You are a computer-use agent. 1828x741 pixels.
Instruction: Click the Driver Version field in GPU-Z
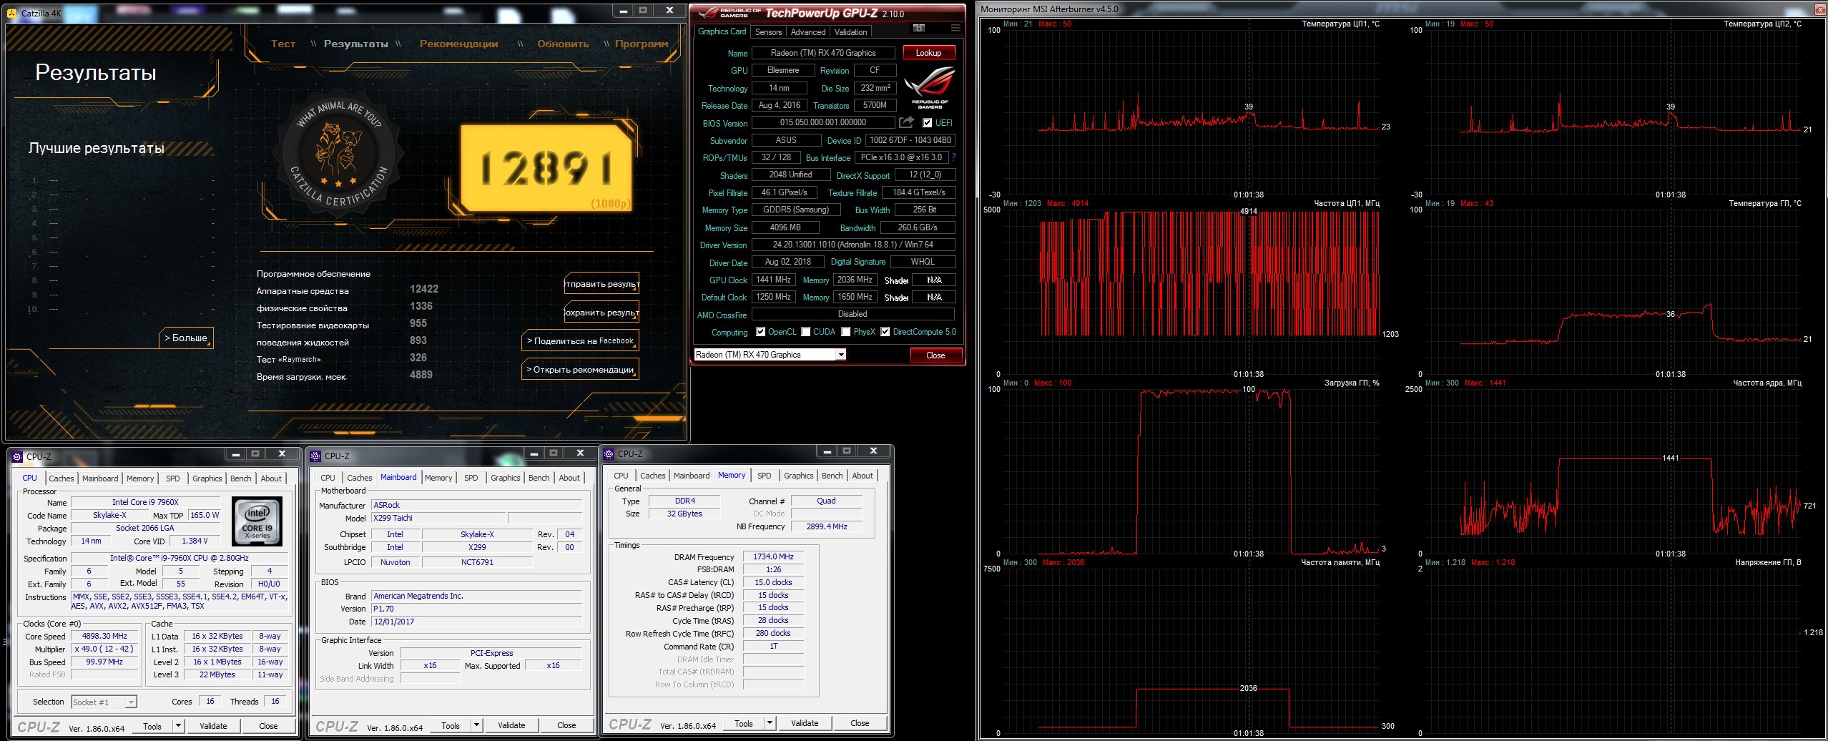click(x=853, y=245)
